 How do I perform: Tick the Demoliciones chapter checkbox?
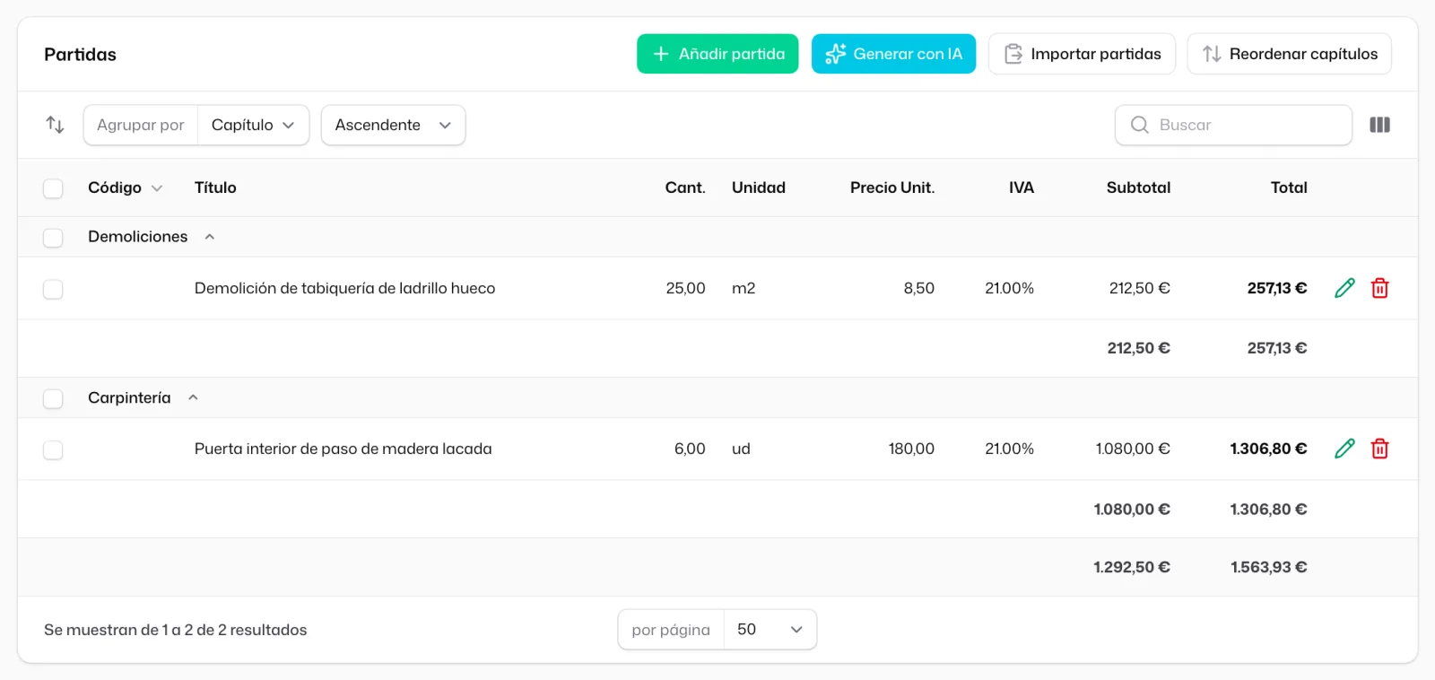coord(53,238)
